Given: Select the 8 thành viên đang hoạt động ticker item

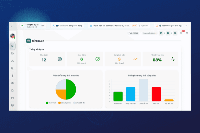Looking at the screenshot, I should click(x=67, y=26).
